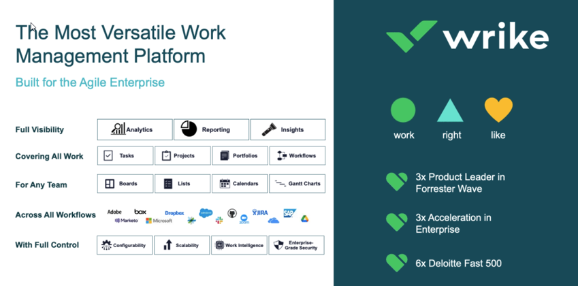Viewport: 578px width, 286px height.
Task: Click the "Covering All Work" row label
Action: (50, 156)
